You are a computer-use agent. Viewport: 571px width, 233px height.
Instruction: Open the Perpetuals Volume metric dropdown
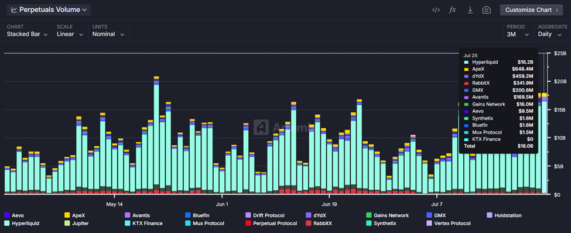[x=49, y=10]
